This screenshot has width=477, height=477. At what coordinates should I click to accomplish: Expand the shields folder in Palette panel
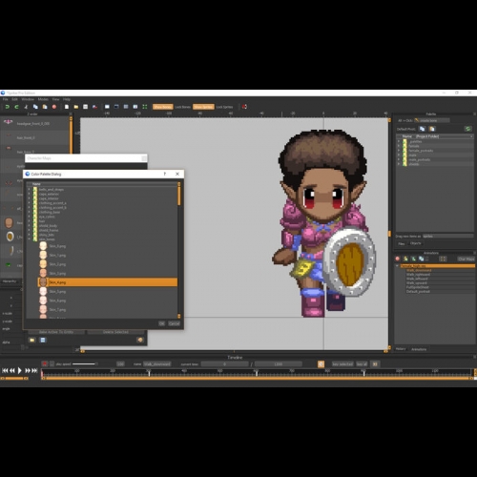coord(399,164)
